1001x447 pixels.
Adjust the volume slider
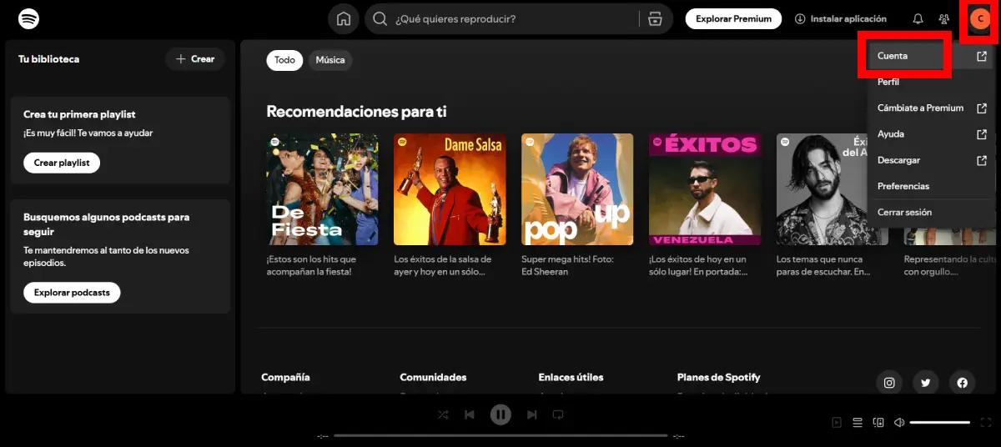pyautogui.click(x=939, y=423)
